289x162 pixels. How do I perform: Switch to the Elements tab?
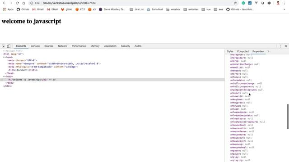(x=21, y=46)
